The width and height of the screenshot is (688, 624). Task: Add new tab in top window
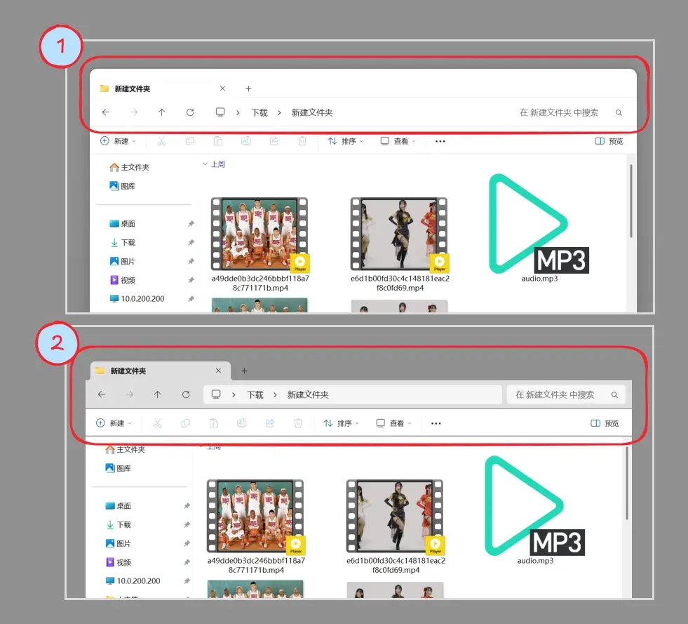click(248, 88)
